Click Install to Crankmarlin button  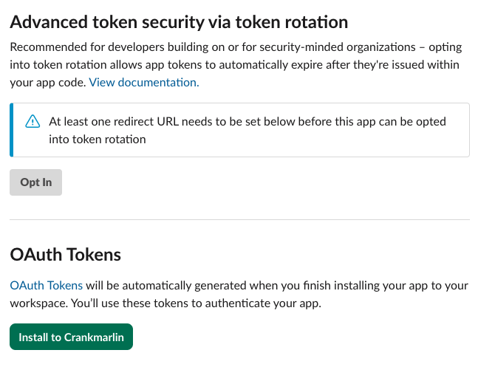pyautogui.click(x=71, y=337)
